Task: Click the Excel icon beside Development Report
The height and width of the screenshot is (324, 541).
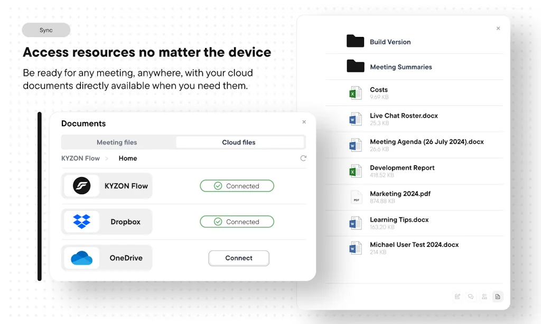Action: tap(355, 170)
